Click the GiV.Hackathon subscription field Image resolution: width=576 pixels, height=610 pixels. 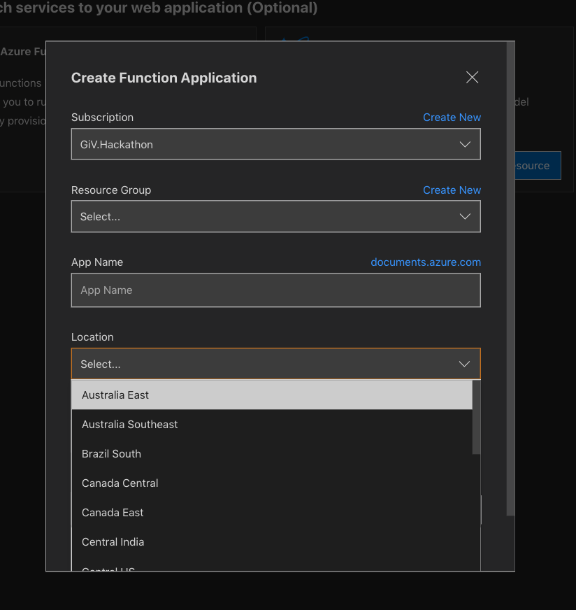click(x=275, y=144)
